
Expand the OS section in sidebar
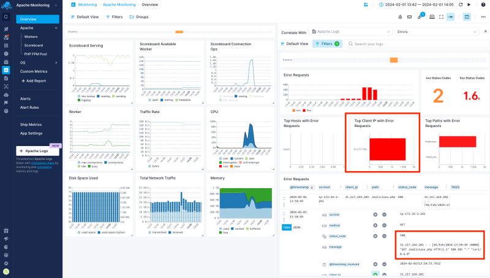(56, 63)
